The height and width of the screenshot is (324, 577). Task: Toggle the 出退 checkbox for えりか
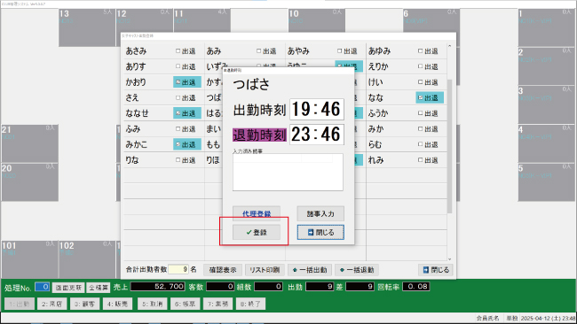pyautogui.click(x=420, y=66)
